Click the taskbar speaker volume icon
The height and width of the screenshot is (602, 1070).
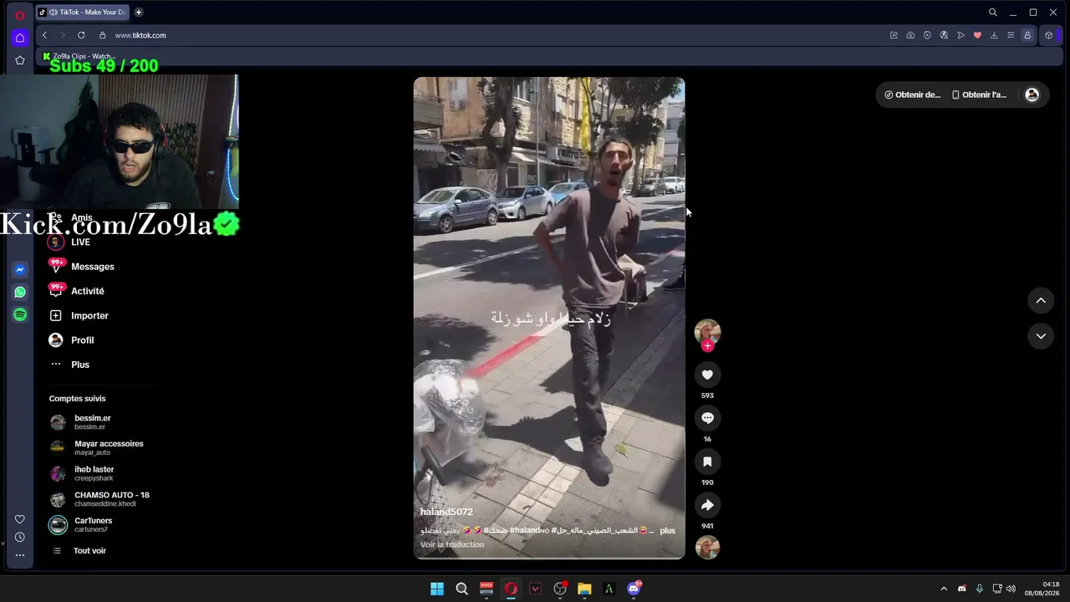point(1011,589)
